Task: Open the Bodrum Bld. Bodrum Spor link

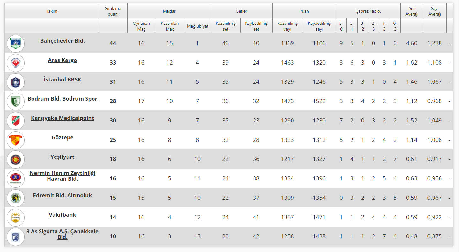Action: click(x=63, y=99)
